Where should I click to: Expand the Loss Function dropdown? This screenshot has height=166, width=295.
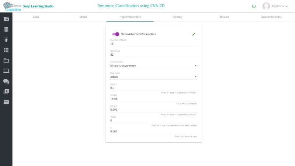[153, 66]
